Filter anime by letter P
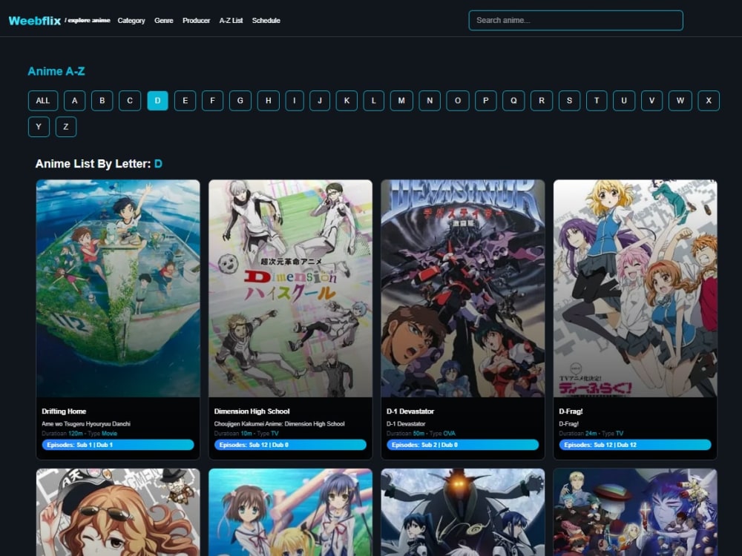This screenshot has height=556, width=742. [485, 100]
